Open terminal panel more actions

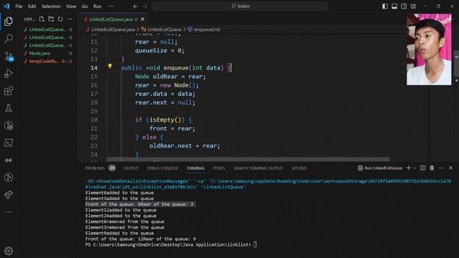point(442,168)
